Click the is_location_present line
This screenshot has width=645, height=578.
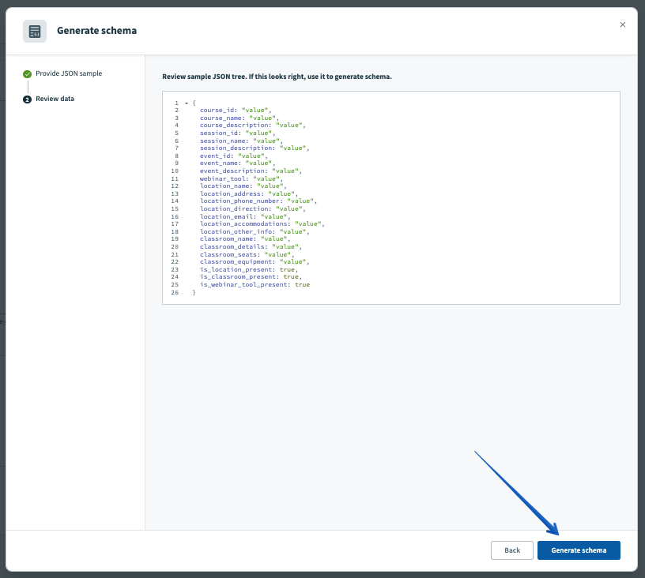click(x=249, y=269)
